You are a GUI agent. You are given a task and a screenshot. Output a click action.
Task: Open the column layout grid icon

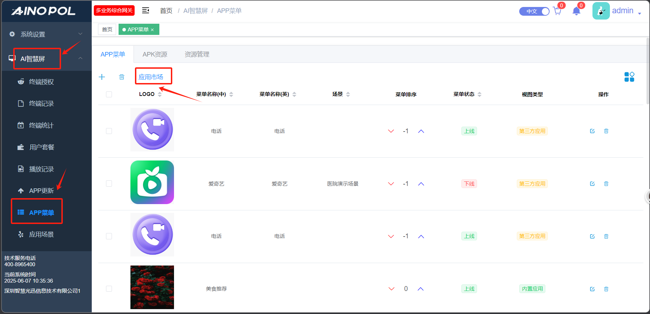coord(629,77)
